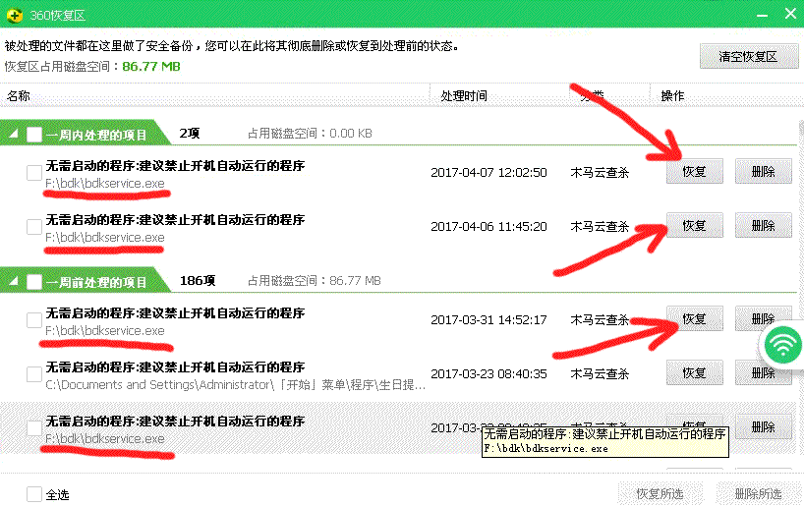Delete the item processed 2017-04-06 11:45:20
Image resolution: width=804 pixels, height=507 pixels.
764,226
